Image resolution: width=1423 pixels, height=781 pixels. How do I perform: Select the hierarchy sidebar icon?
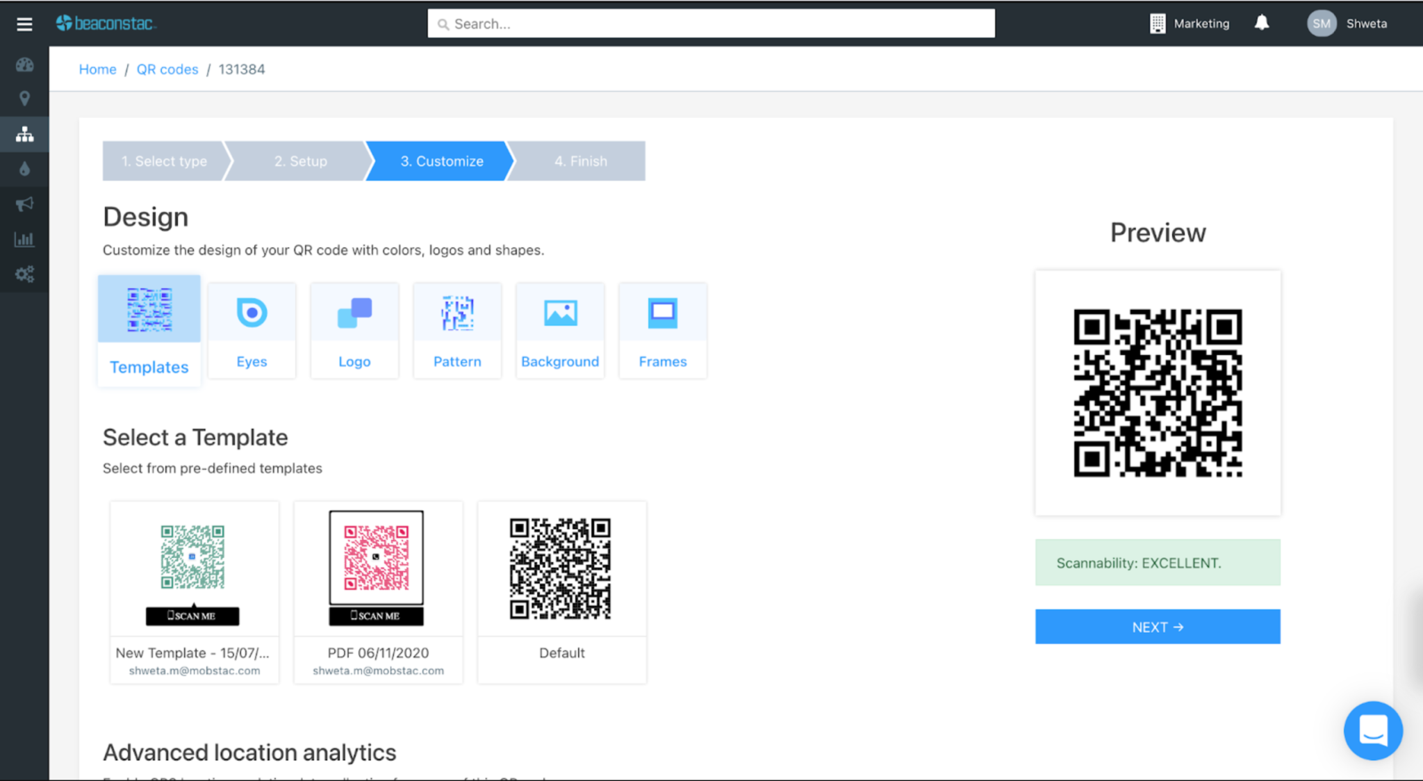pos(24,134)
